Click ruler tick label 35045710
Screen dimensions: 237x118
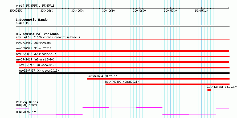point(201,11)
